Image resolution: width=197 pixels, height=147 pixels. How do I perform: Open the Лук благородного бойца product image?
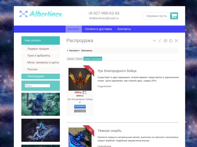coord(80,79)
